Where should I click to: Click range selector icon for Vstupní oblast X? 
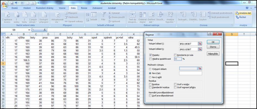click(200, 49)
